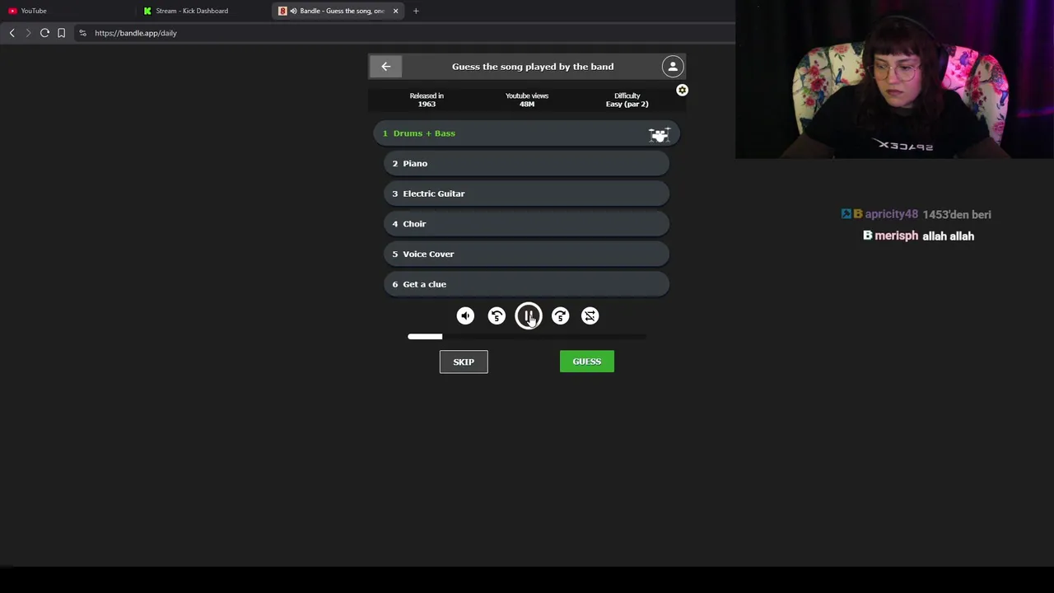1054x593 pixels.
Task: Rewind 5 seconds
Action: (x=497, y=316)
